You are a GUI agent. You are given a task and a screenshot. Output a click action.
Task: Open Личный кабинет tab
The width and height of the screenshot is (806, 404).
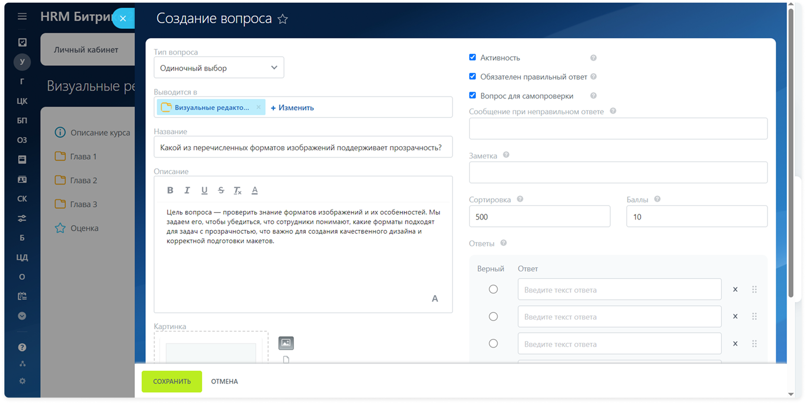point(86,50)
